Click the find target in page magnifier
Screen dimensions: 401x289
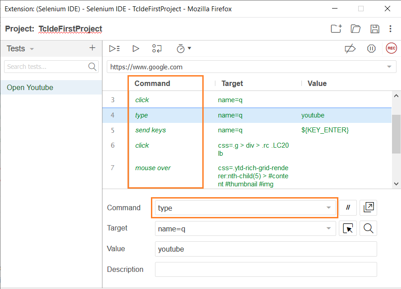pos(368,228)
